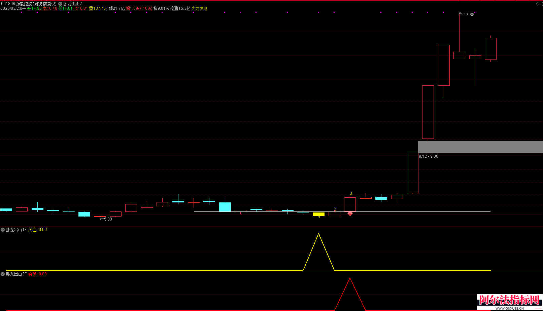Click the 17.88 high price label

pos(469,15)
